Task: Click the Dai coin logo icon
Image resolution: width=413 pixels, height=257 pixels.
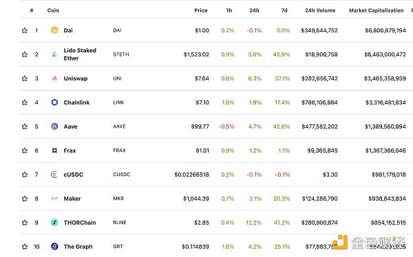Action: pos(54,30)
